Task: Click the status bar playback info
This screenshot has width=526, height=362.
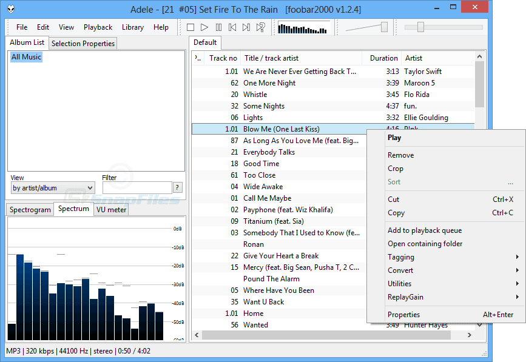Action: (x=78, y=351)
